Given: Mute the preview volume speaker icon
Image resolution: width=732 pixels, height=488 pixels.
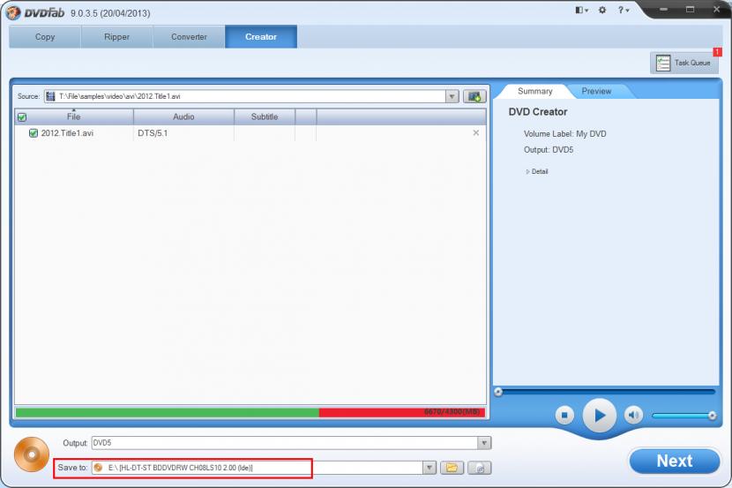Looking at the screenshot, I should pyautogui.click(x=633, y=415).
